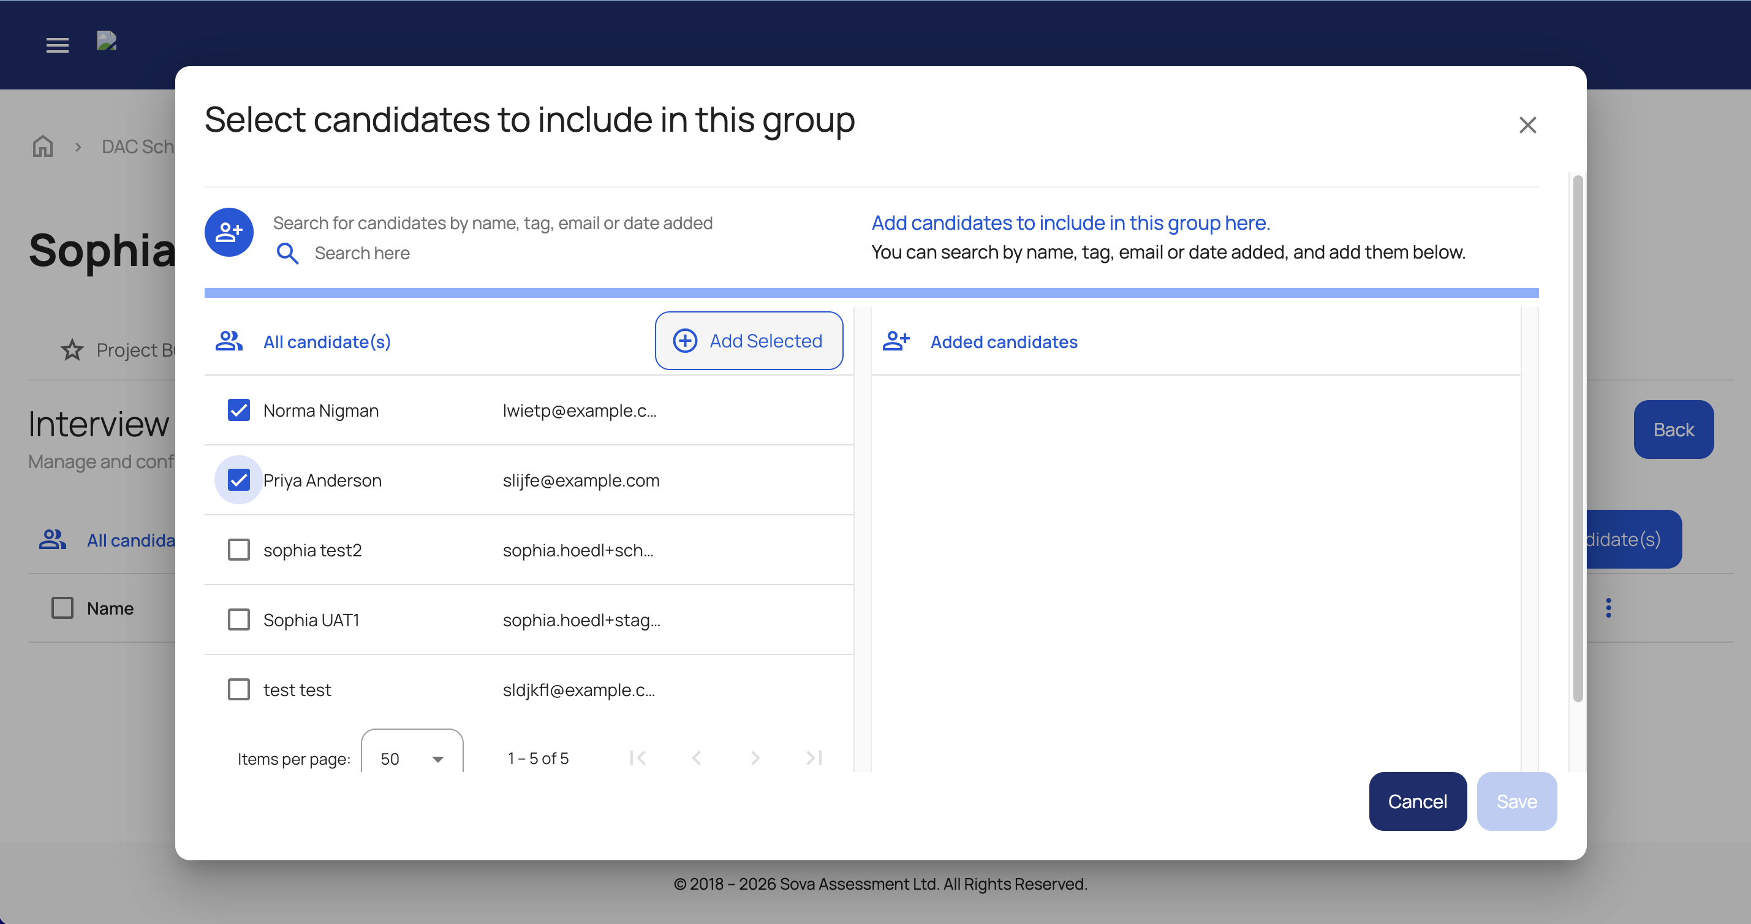
Task: Uncheck Priya Anderson's checkbox
Action: pos(238,480)
